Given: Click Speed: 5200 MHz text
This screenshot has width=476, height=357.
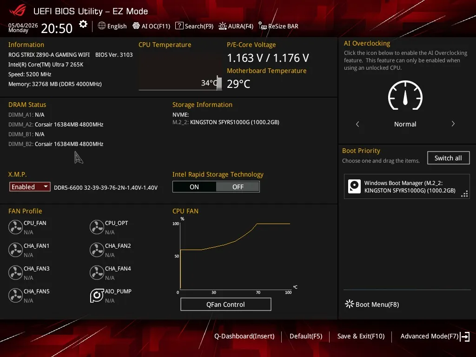Looking at the screenshot, I should [x=30, y=74].
